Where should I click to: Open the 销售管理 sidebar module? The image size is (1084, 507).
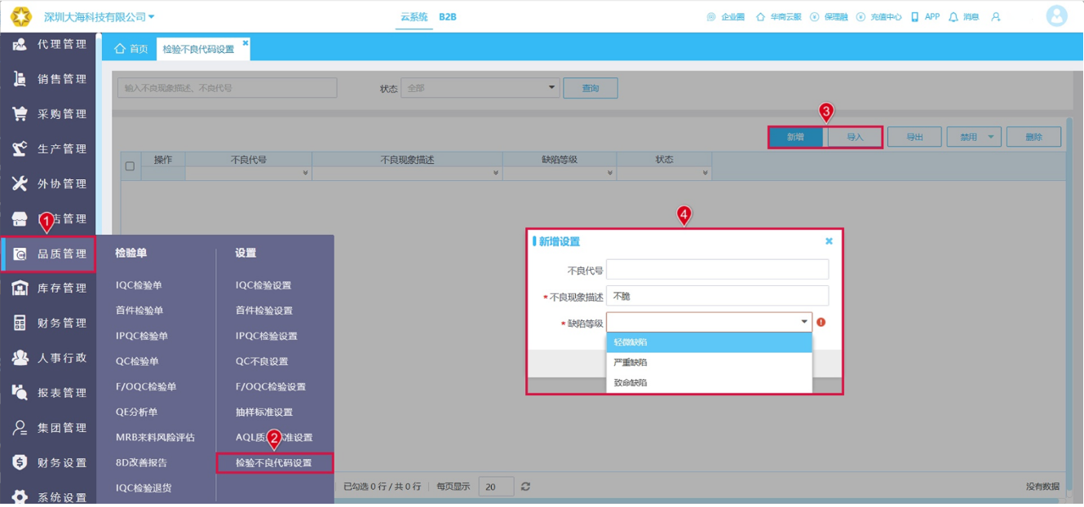49,79
